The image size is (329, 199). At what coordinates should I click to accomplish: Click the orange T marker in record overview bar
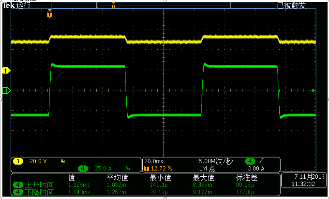coord(113,6)
